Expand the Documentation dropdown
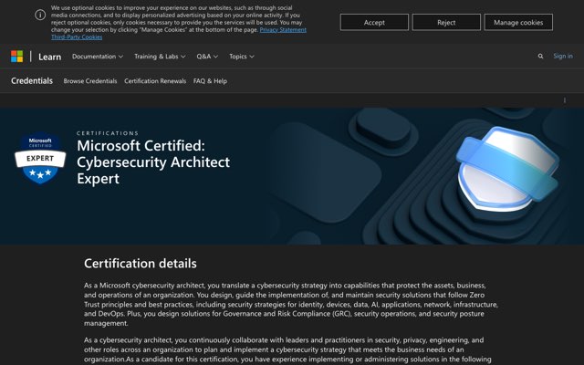The image size is (584, 365). click(98, 57)
